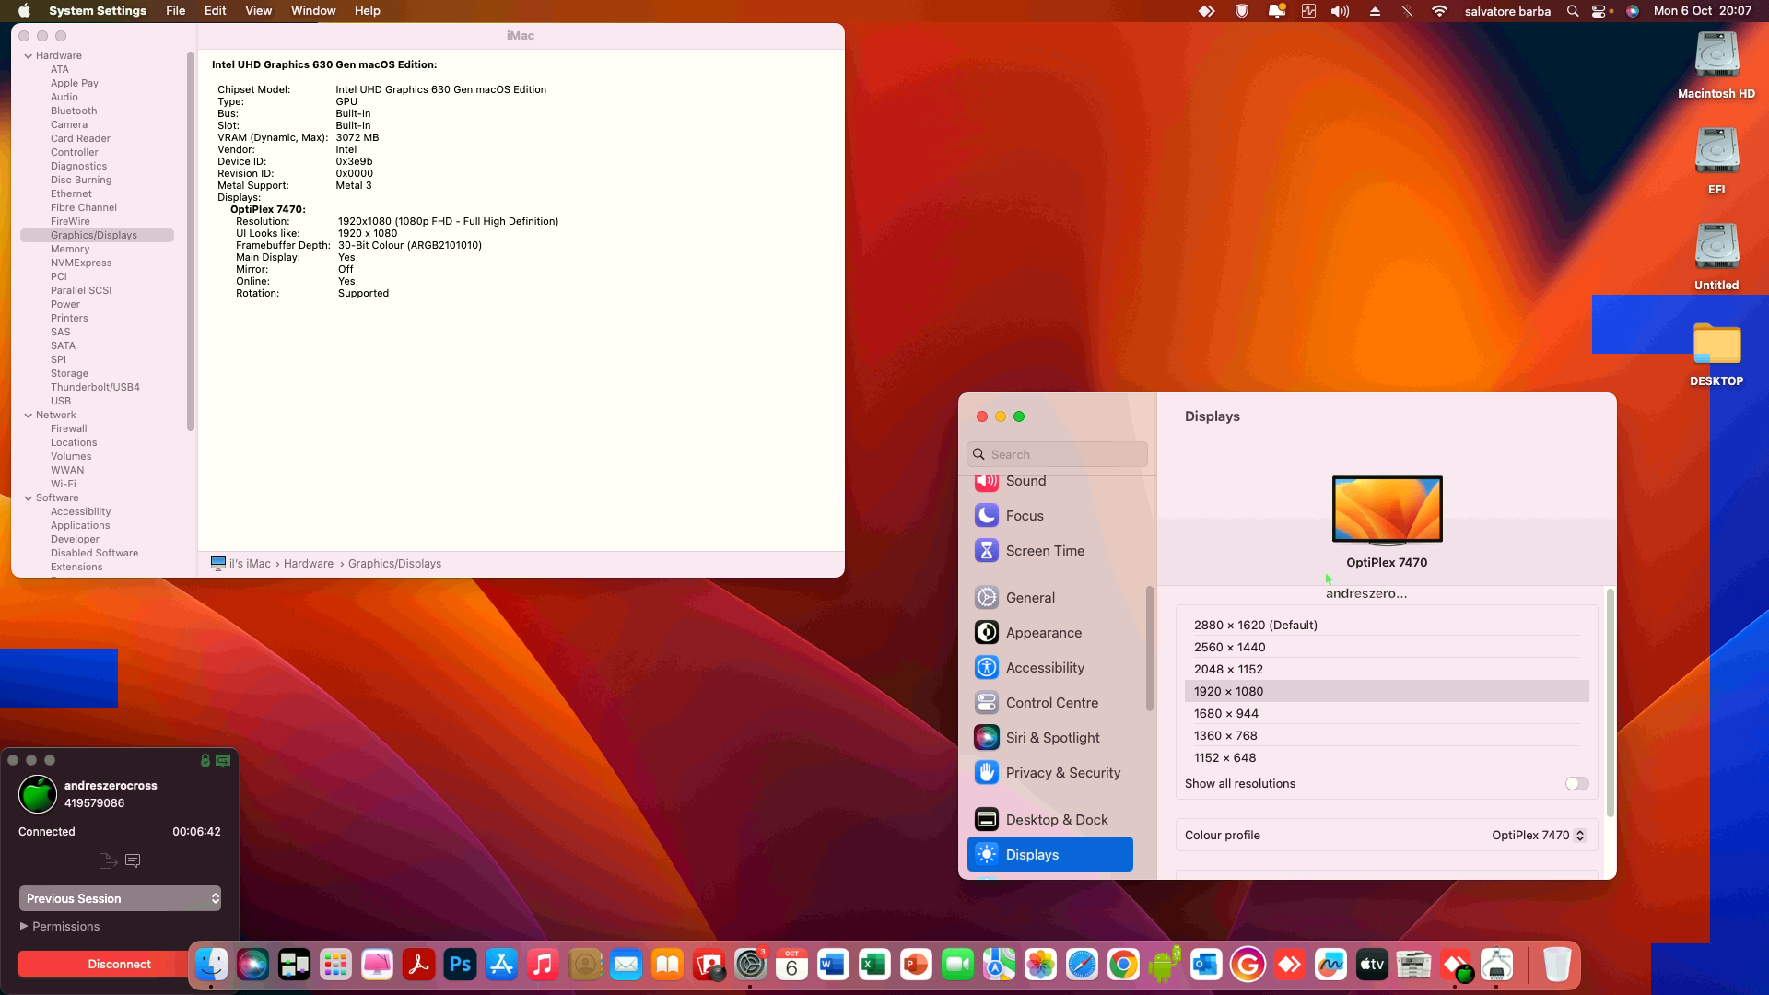Collapse the Hardware section in System Information
The image size is (1769, 995).
point(29,56)
